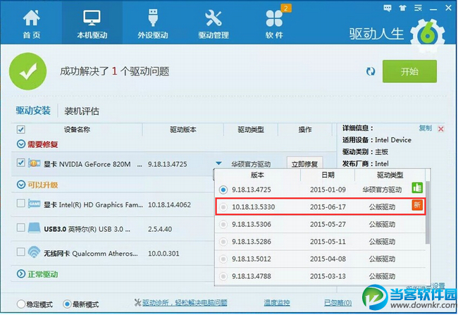Select the 最新模式 radio button

point(67,304)
